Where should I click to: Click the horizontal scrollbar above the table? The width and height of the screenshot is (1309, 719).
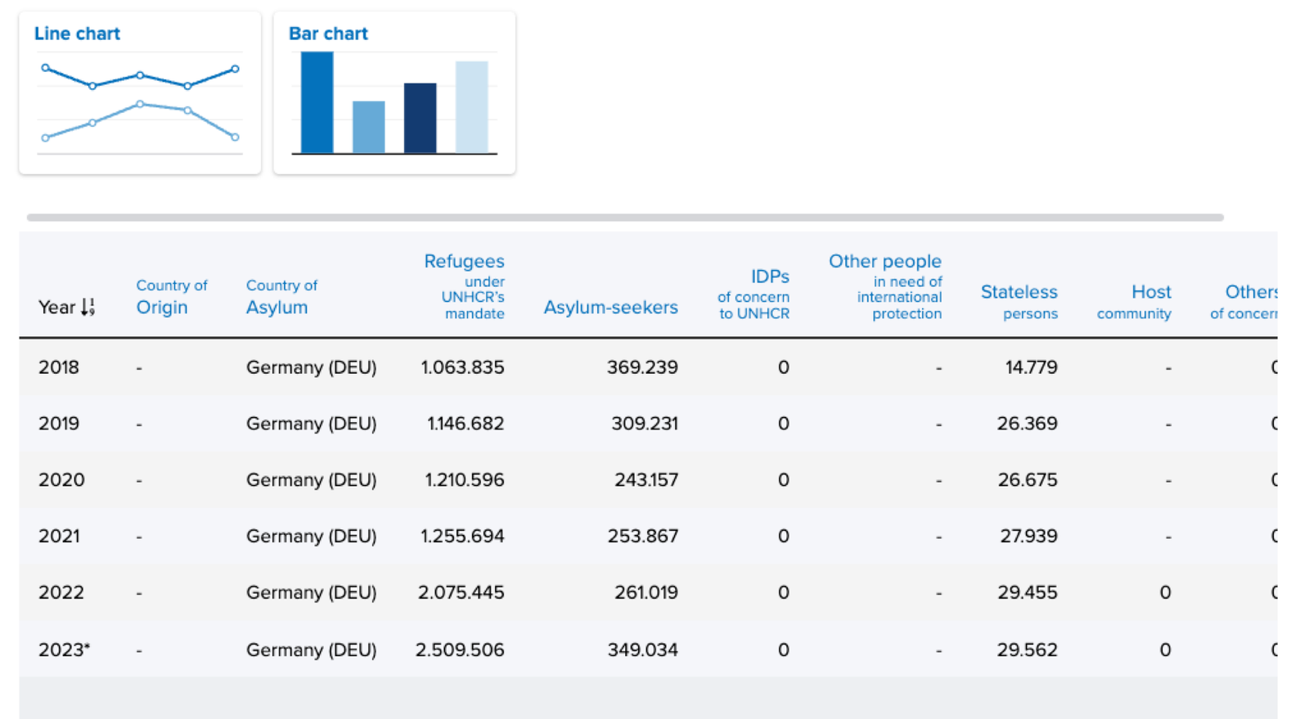tap(625, 218)
